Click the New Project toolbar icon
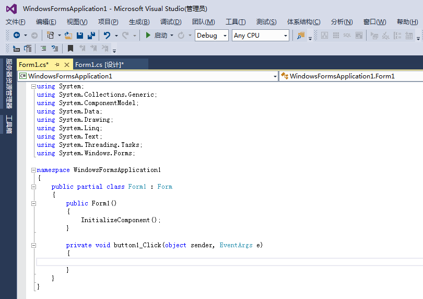This screenshot has width=423, height=299. 51,35
